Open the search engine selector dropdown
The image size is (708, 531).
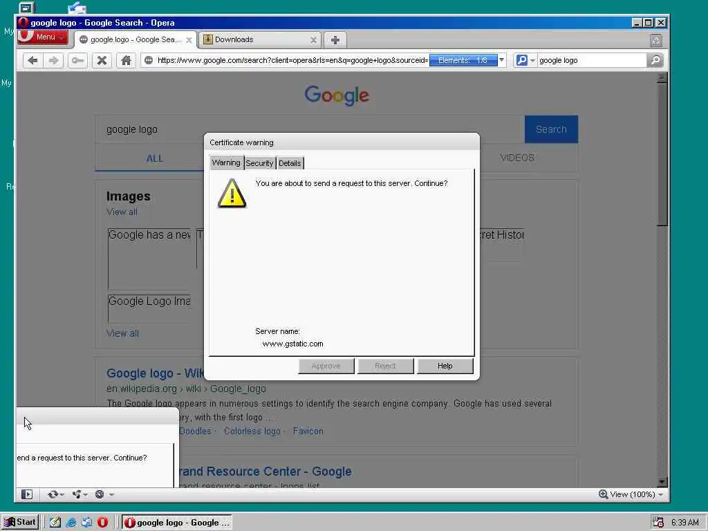[525, 60]
